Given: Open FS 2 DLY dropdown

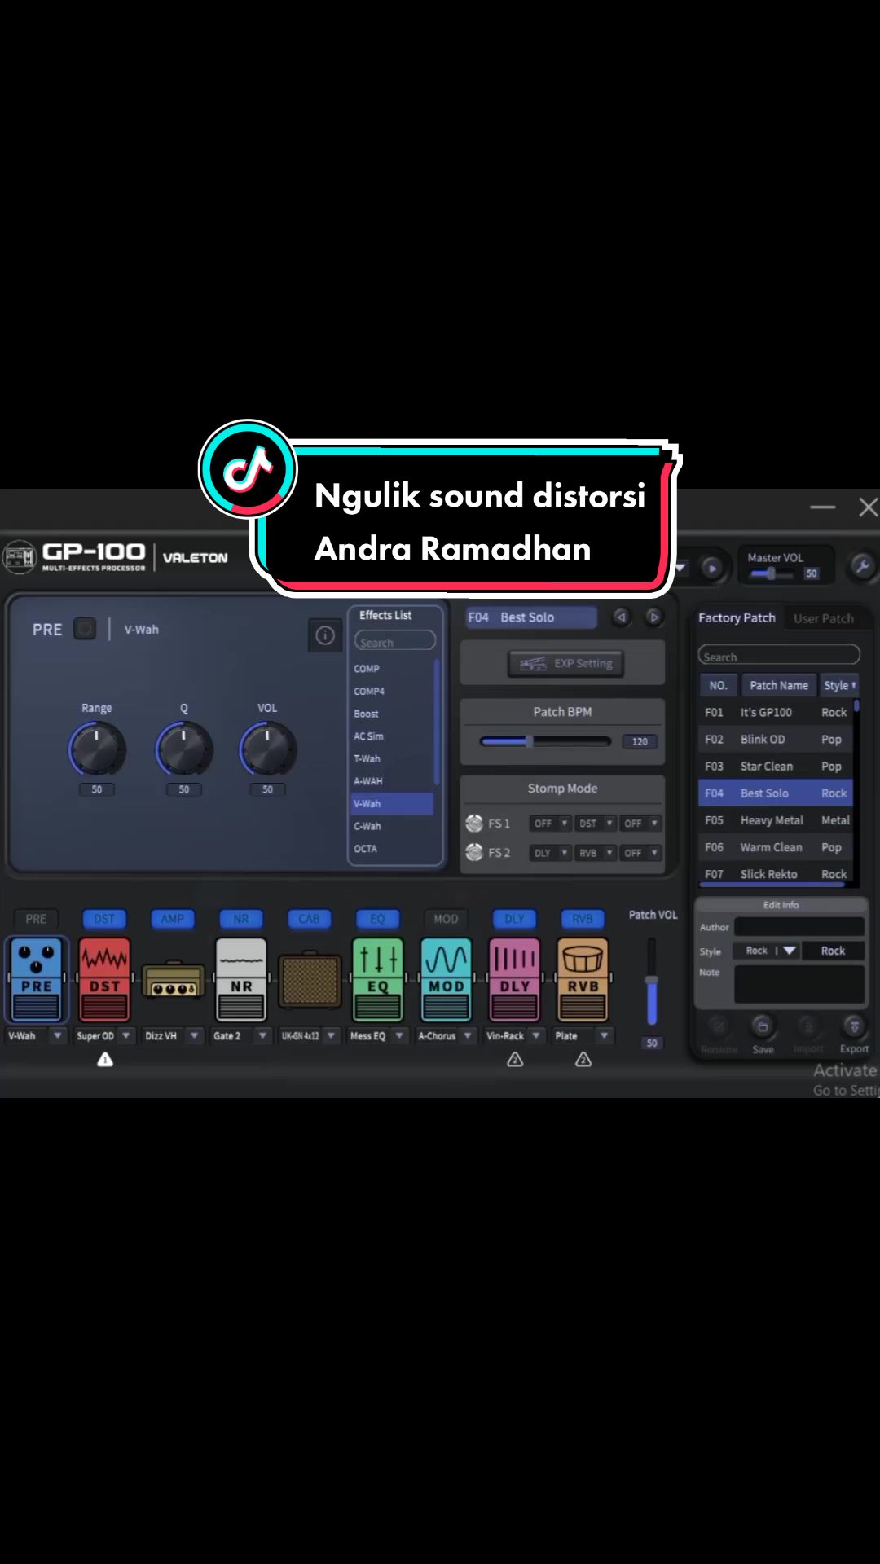Looking at the screenshot, I should (550, 853).
